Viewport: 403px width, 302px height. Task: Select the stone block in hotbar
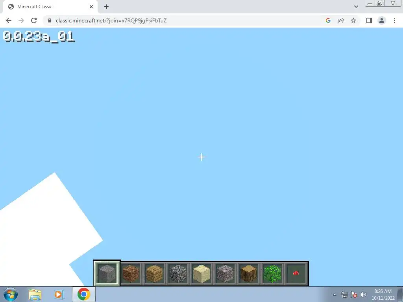tap(107, 273)
